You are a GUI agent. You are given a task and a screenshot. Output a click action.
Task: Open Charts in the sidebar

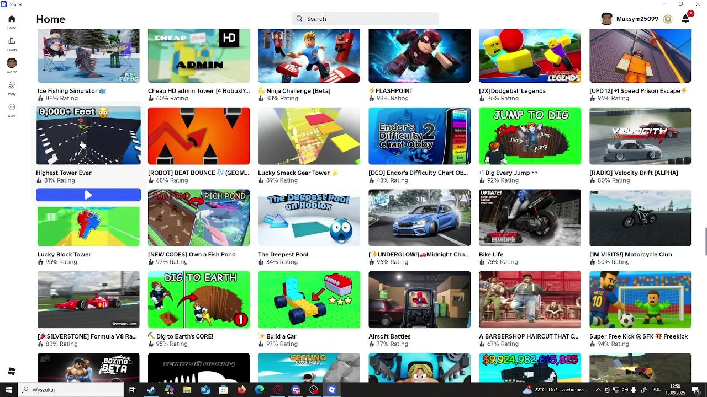[x=12, y=41]
